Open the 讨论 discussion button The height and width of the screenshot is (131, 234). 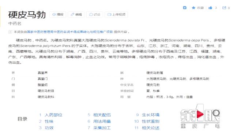click(94, 15)
